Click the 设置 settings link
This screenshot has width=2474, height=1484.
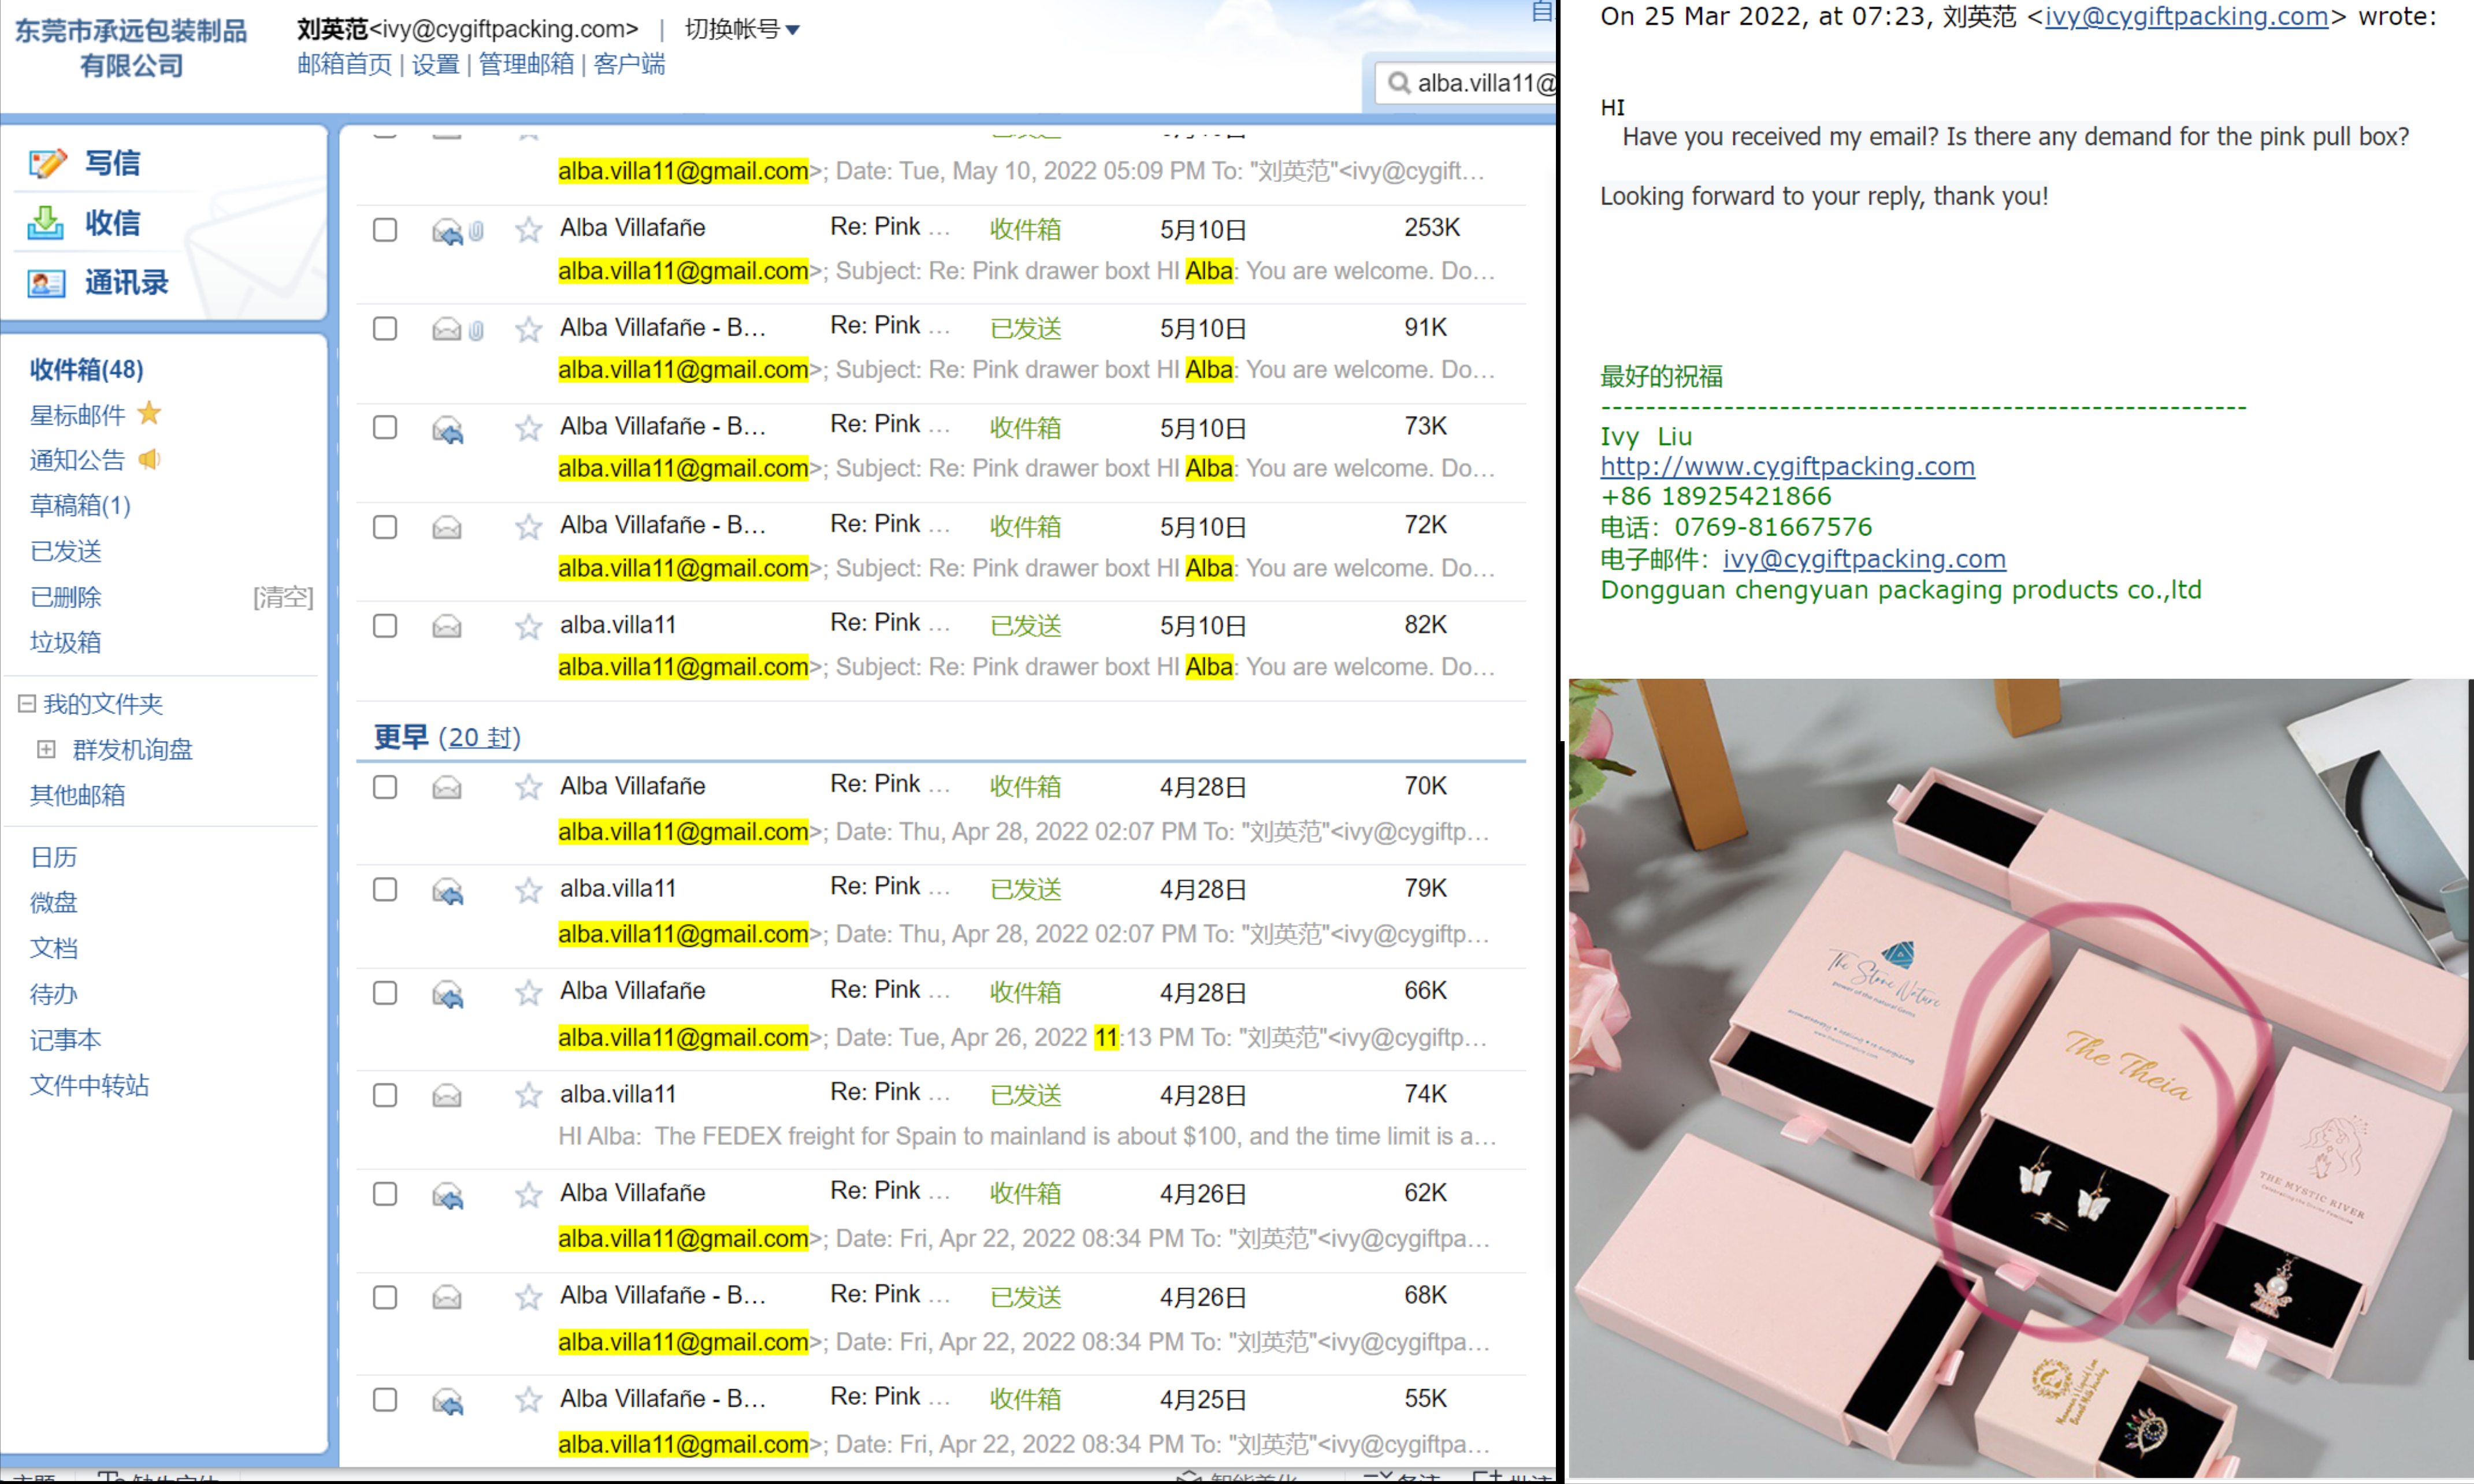point(436,64)
